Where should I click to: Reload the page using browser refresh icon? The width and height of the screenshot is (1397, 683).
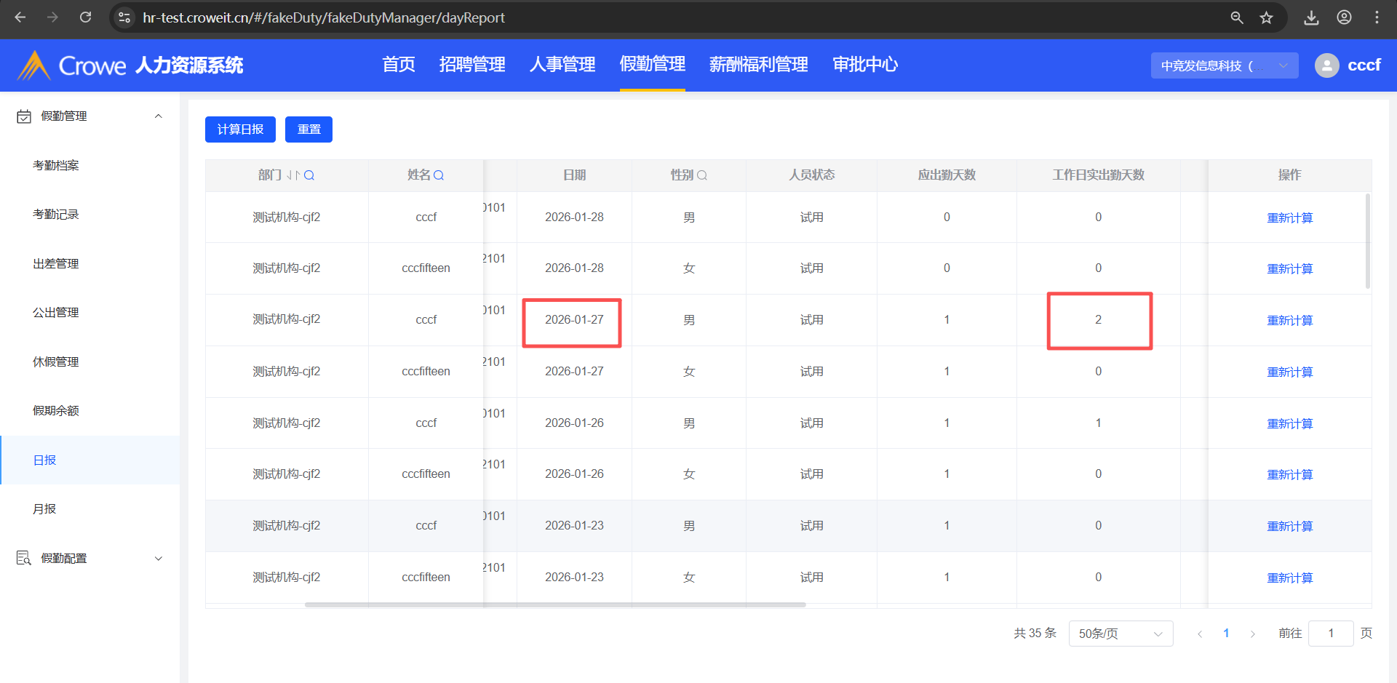point(85,17)
